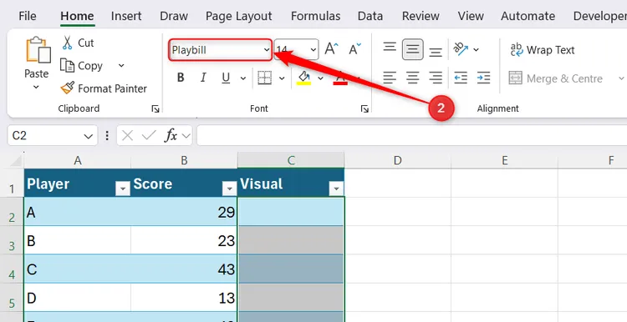Bottom align cell contents

436,52
